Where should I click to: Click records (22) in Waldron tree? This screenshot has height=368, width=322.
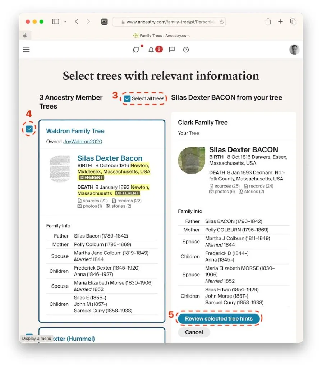pyautogui.click(x=127, y=201)
